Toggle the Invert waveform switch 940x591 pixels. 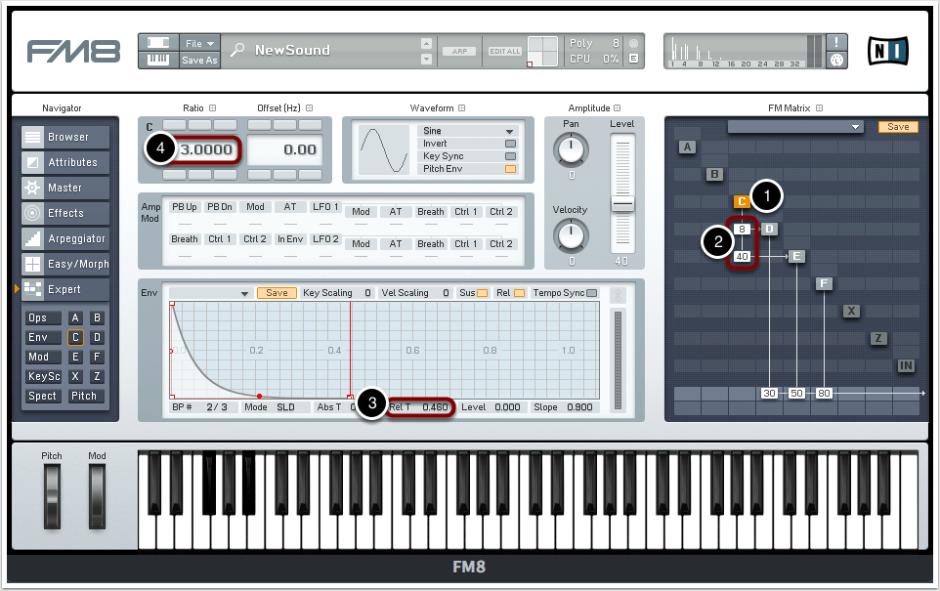509,144
